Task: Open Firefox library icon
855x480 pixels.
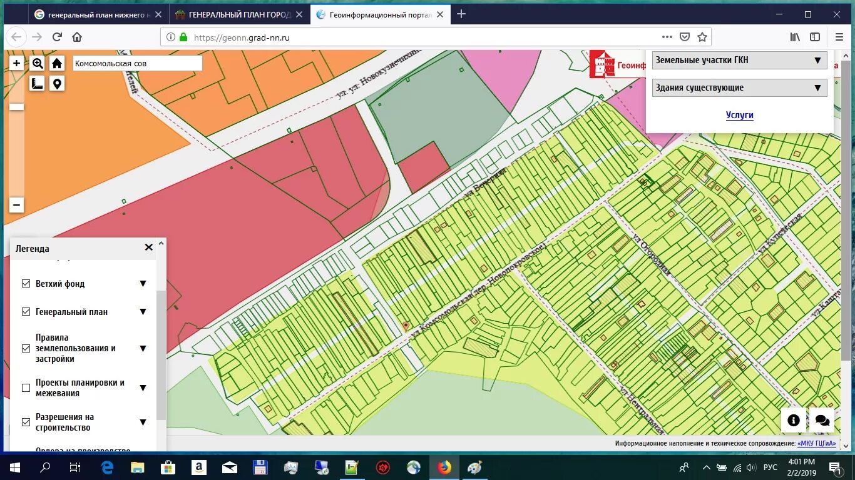Action: pyautogui.click(x=795, y=37)
